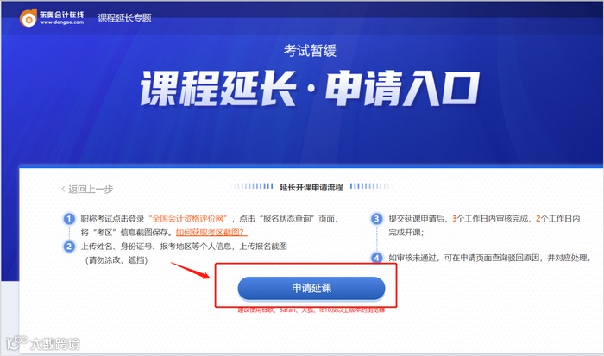Click the 如审核未通过 step 4 instruction text
The image size is (604, 356).
(489, 258)
